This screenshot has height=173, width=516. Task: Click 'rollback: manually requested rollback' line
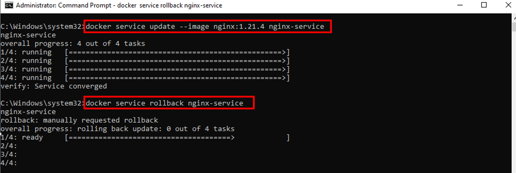click(79, 120)
